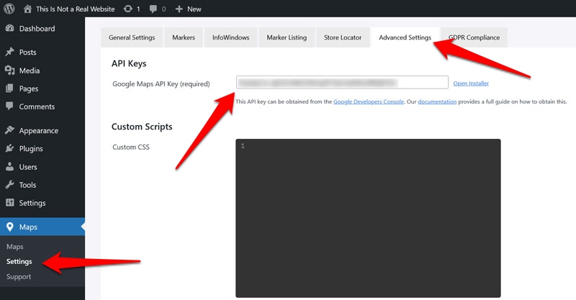The image size is (576, 300).
Task: Open the Maps submenu entry
Action: (14, 247)
